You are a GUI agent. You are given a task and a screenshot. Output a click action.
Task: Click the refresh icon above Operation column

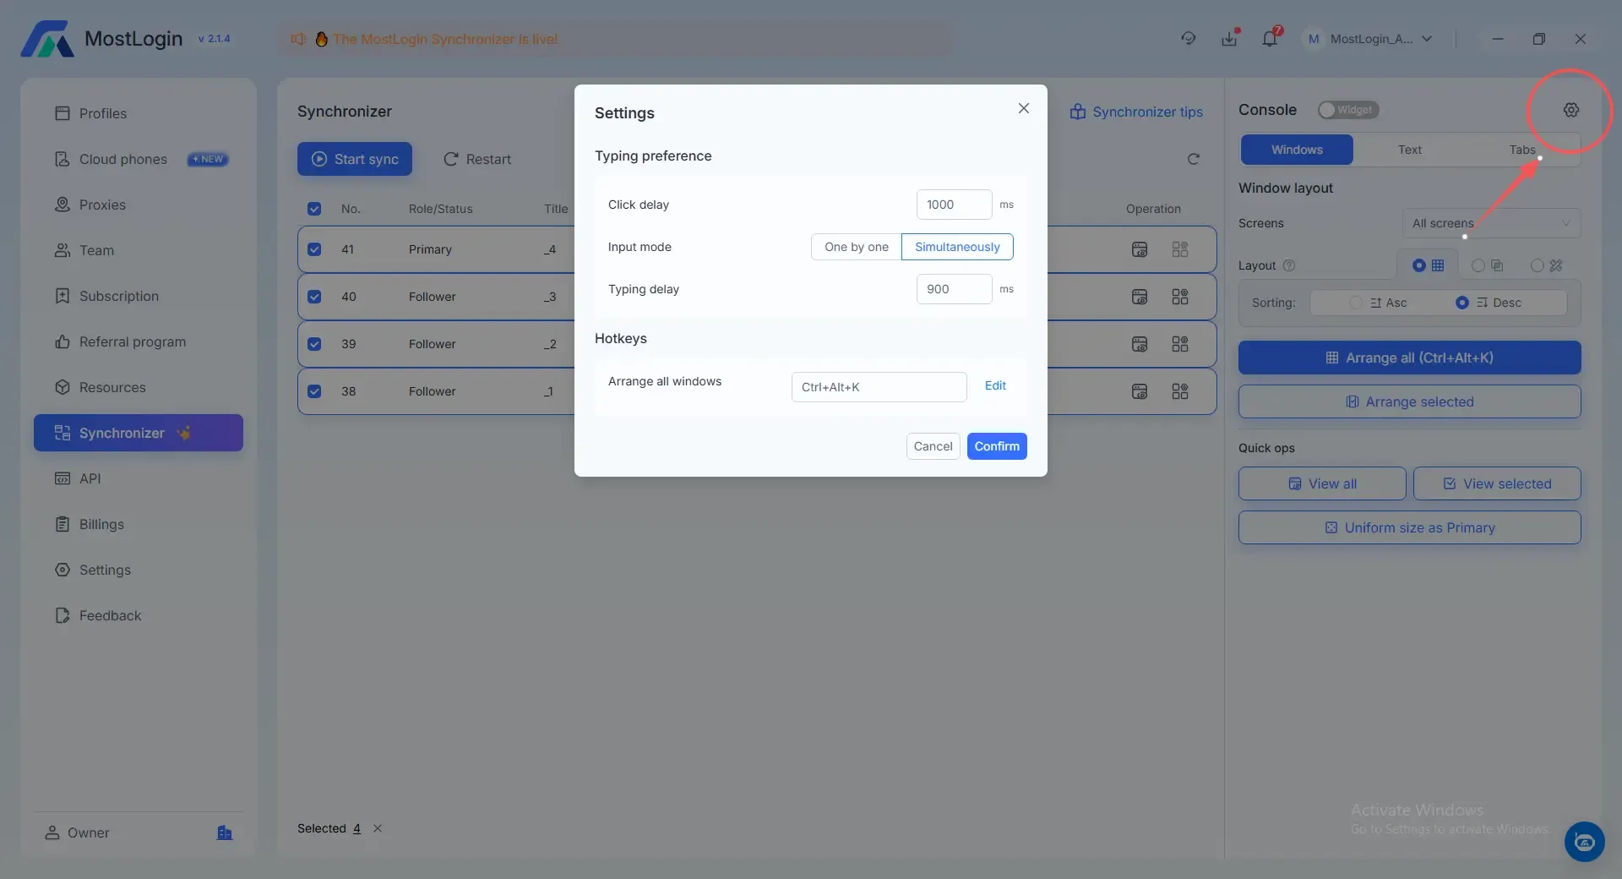pos(1193,159)
